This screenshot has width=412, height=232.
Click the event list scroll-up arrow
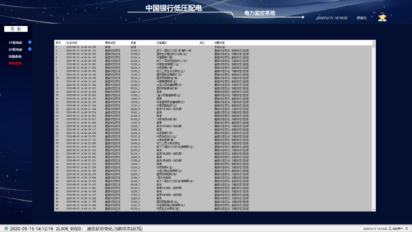(374, 42)
